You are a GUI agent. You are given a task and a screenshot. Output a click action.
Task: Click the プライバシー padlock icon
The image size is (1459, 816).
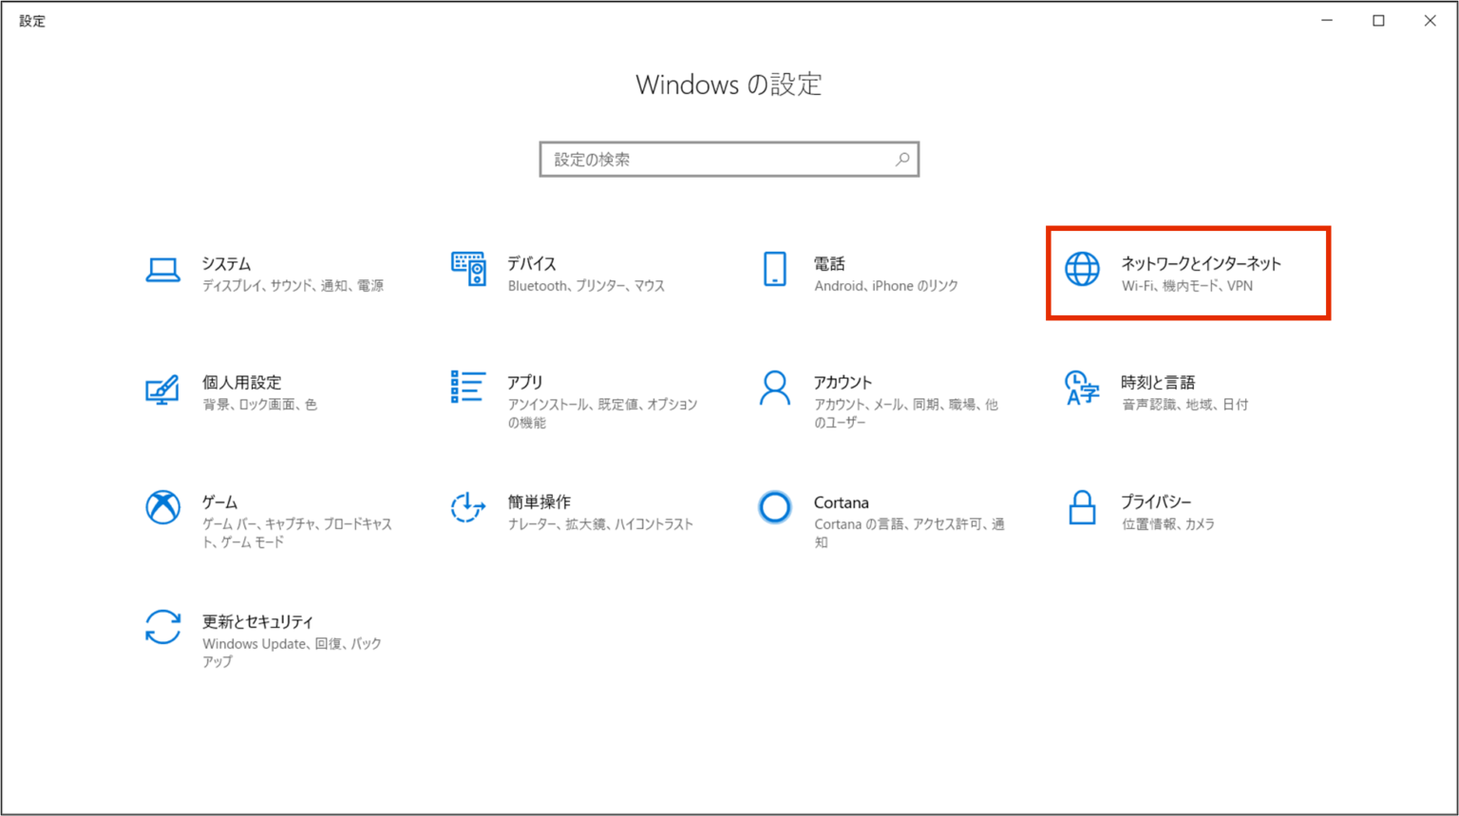pyautogui.click(x=1082, y=508)
